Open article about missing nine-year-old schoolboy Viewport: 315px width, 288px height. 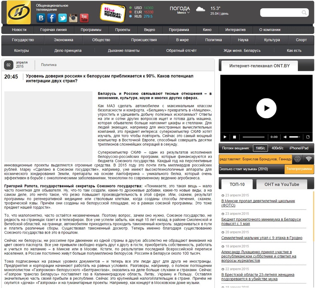258,203
